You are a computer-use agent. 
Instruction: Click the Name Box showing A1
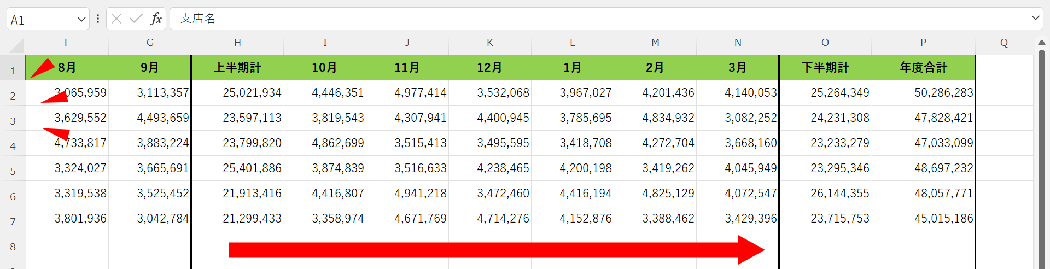click(41, 20)
